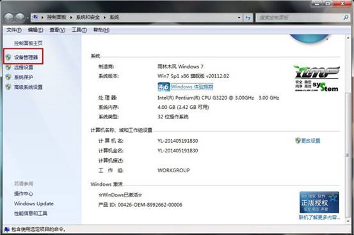Click the arrow after 控制面板 in breadcrumb

pyautogui.click(x=71, y=17)
